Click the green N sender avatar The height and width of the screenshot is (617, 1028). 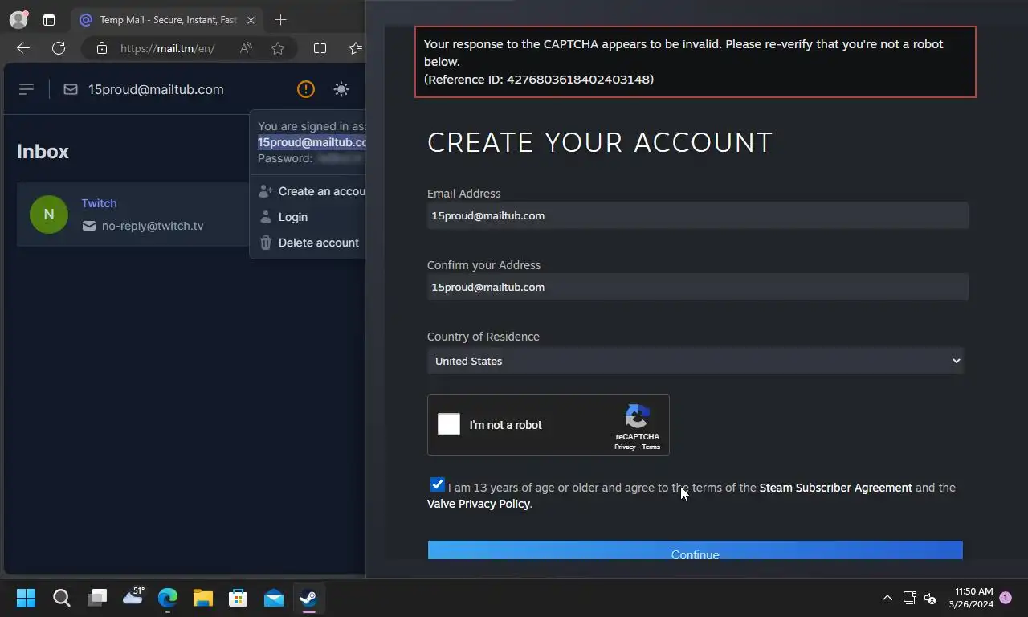pyautogui.click(x=49, y=215)
